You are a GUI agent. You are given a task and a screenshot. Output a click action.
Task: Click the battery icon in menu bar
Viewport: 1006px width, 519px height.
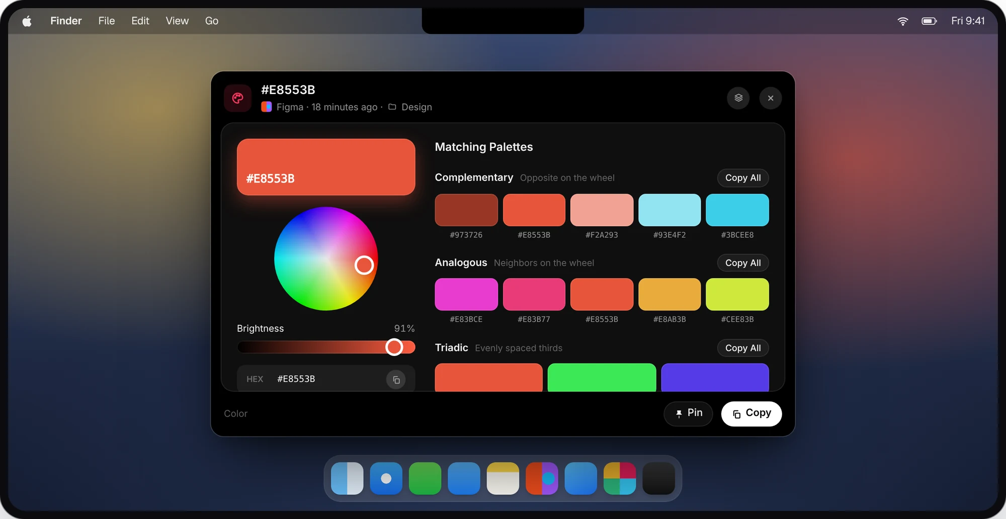point(929,21)
